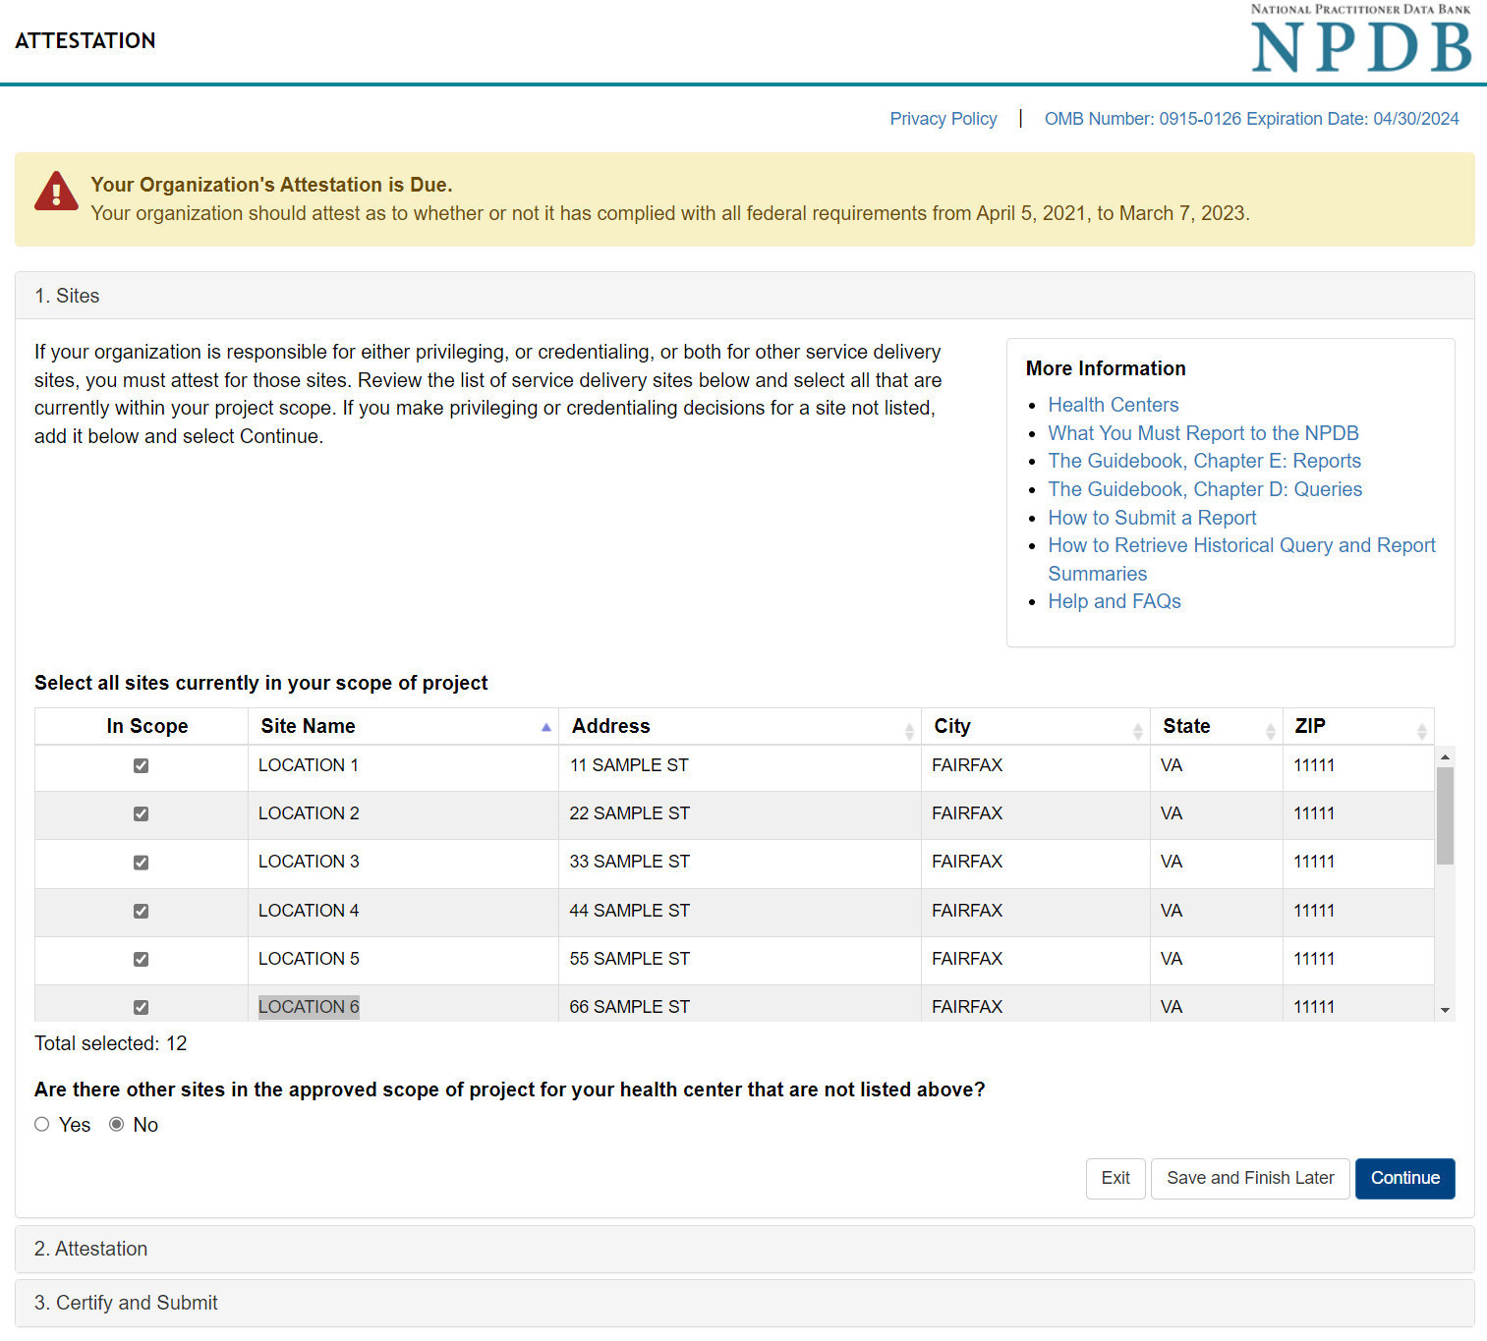Uncheck In Scope for LOCATION 5
The width and height of the screenshot is (1487, 1341).
[141, 959]
